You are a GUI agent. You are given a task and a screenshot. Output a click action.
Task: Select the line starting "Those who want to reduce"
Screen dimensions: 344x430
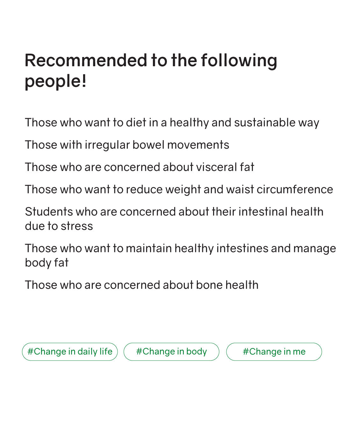(x=179, y=190)
